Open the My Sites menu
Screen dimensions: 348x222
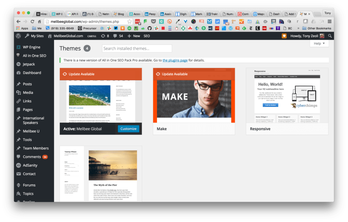pos(34,36)
